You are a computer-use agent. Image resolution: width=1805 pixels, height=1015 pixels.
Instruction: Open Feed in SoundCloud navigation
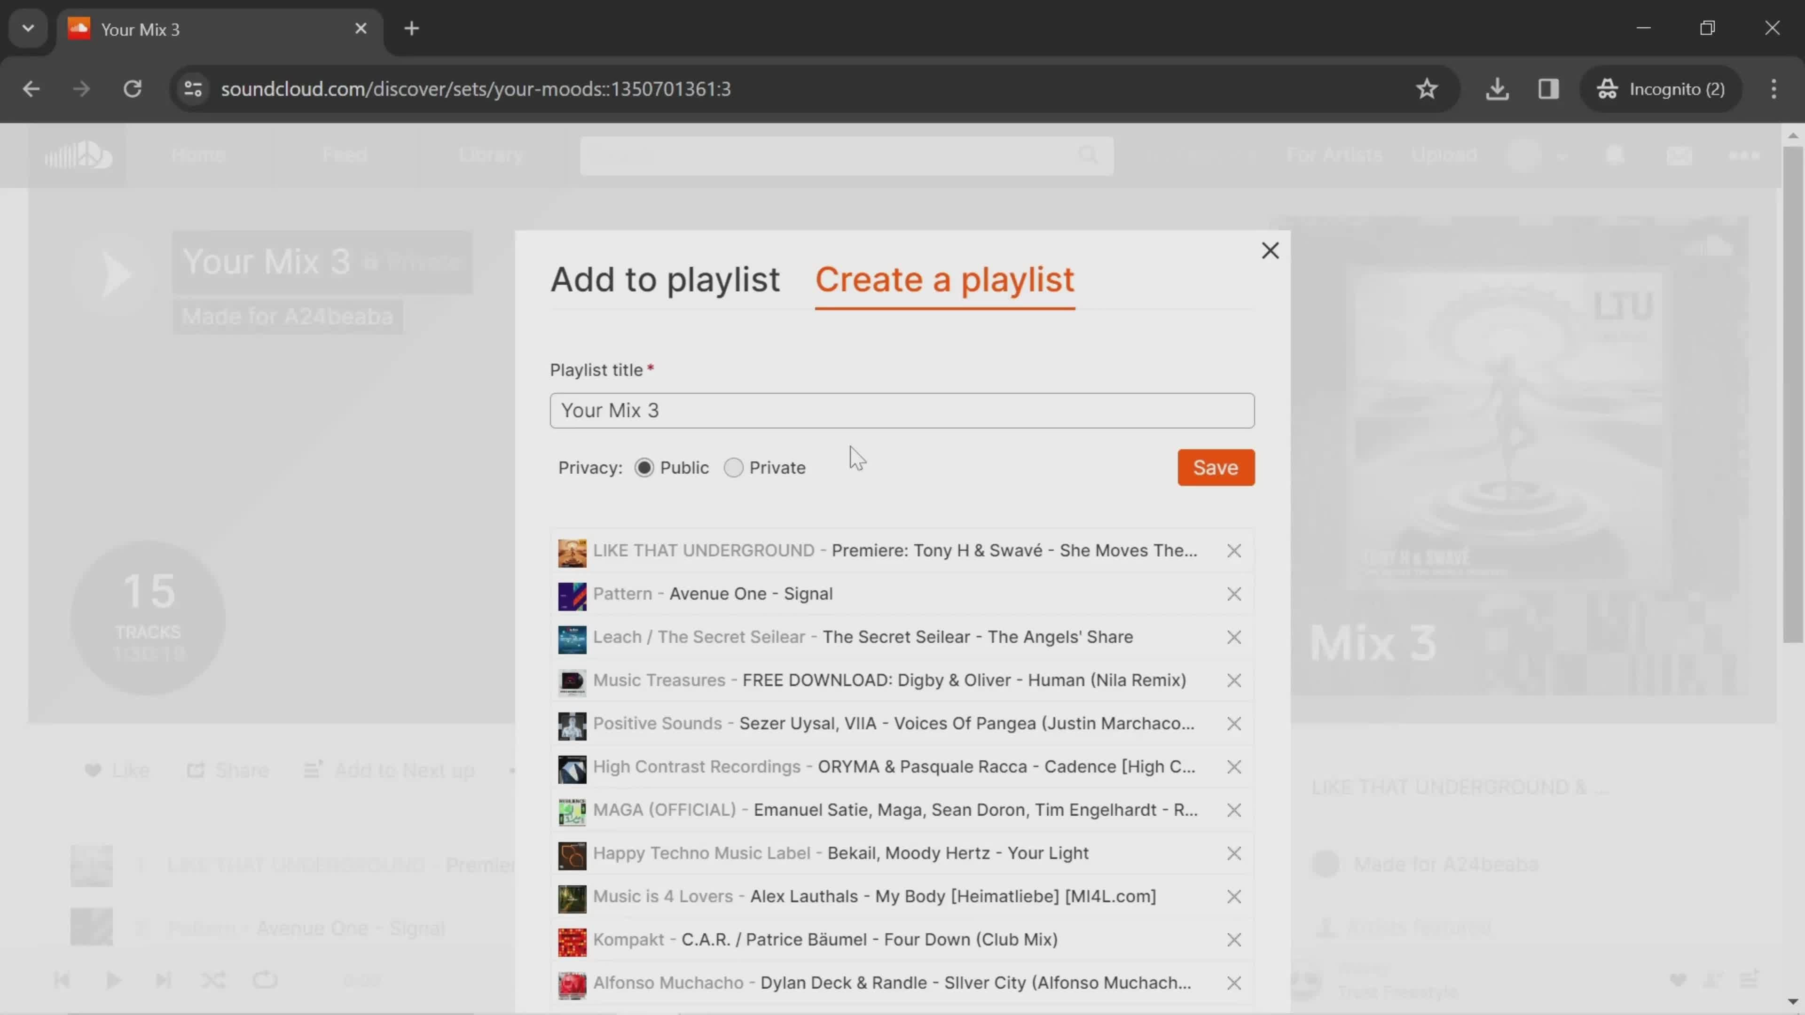(x=345, y=155)
